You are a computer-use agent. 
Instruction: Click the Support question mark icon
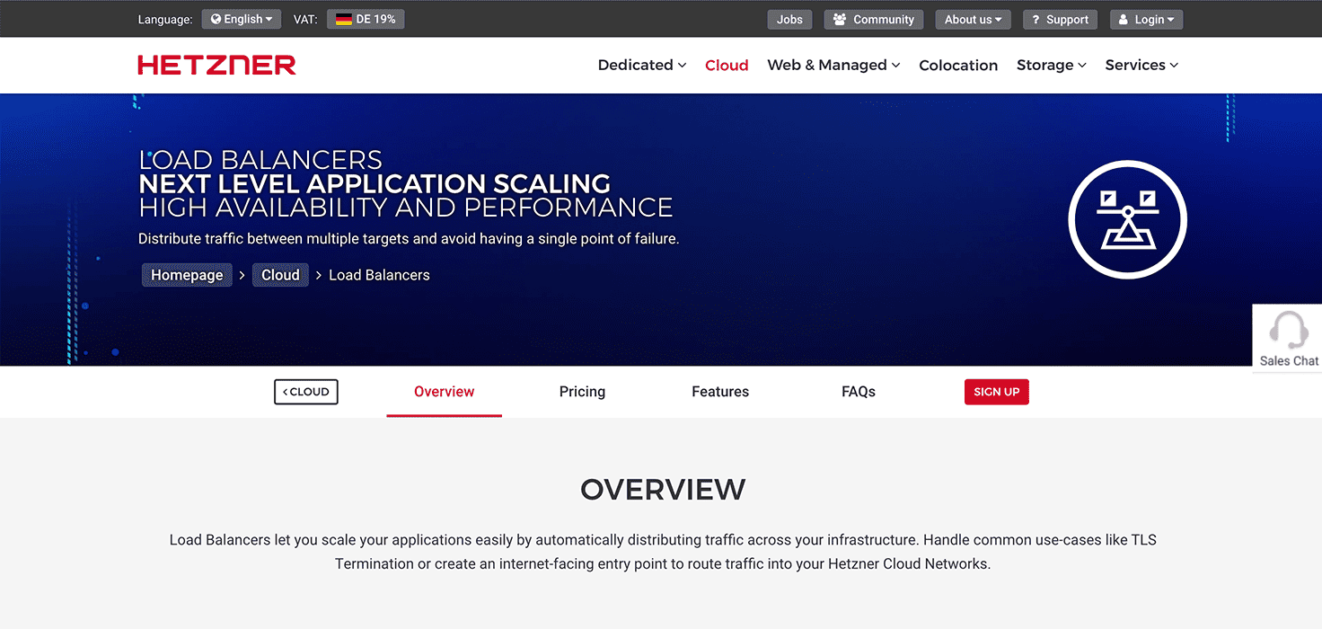point(1037,19)
